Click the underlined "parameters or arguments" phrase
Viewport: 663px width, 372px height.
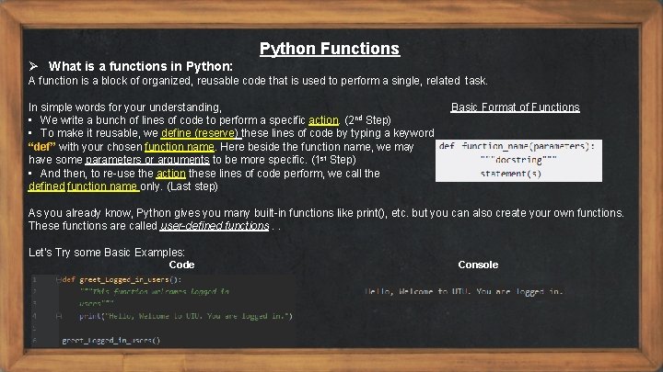point(147,160)
